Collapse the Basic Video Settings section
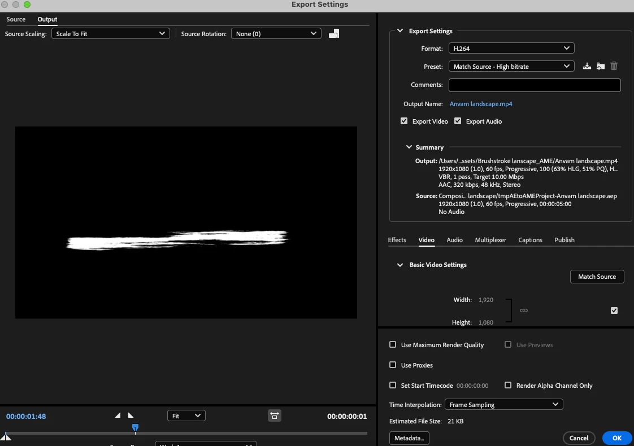This screenshot has width=634, height=446. (x=400, y=265)
